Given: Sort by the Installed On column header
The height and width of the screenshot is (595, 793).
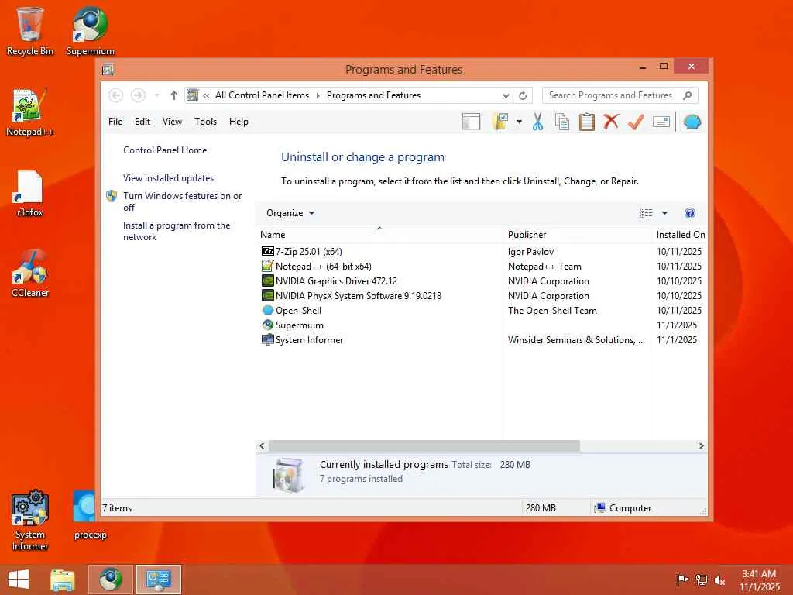Looking at the screenshot, I should click(680, 234).
